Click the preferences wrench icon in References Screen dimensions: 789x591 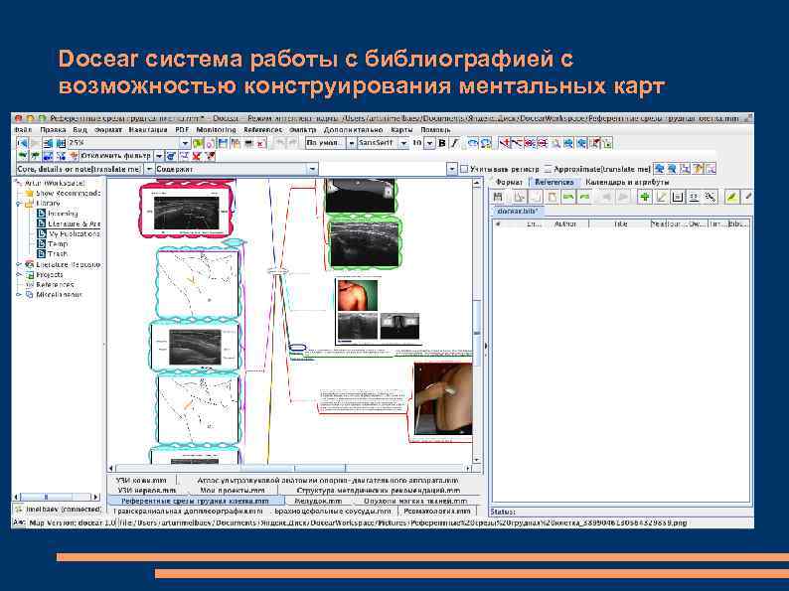710,198
